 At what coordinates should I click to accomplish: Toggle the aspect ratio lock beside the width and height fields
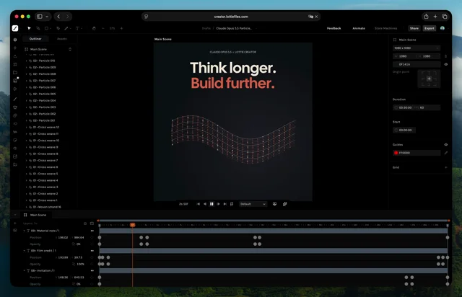[x=445, y=56]
